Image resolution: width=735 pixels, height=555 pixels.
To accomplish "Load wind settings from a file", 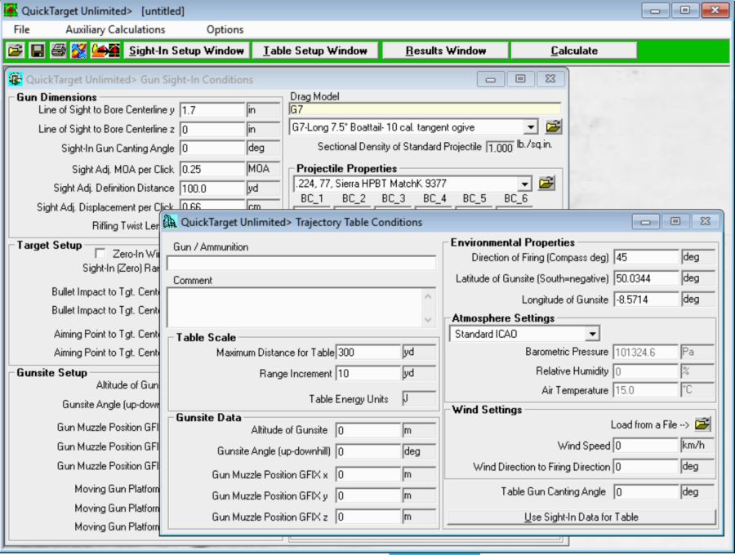I will click(x=702, y=424).
